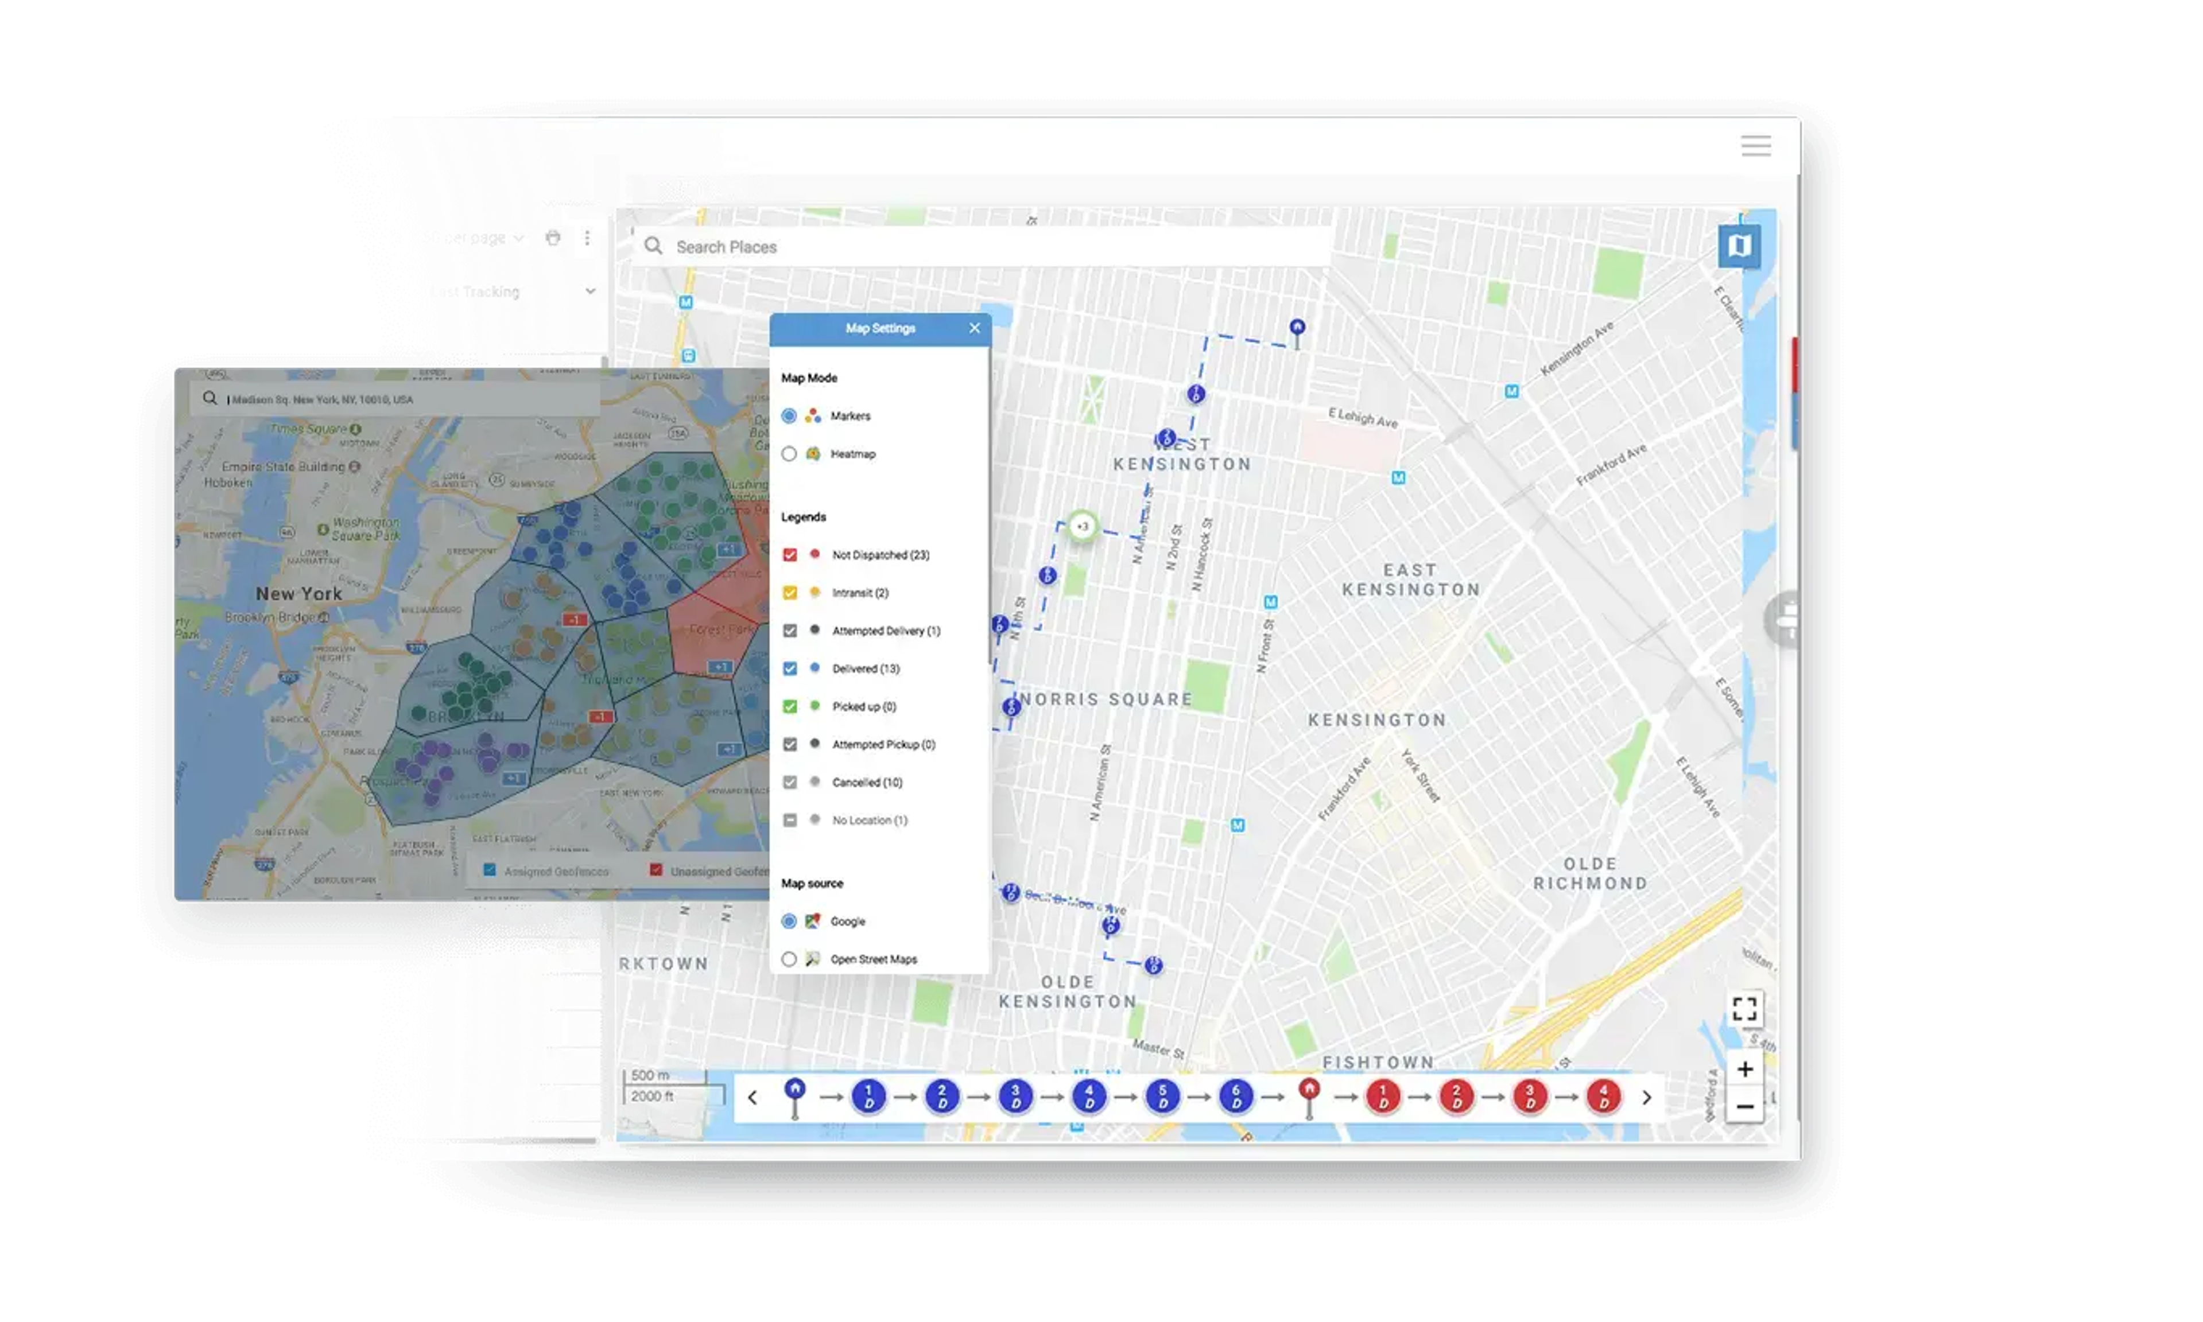Screen dimensions: 2203x1322
Task: Select red stop 2 in route strip
Action: point(1456,1098)
